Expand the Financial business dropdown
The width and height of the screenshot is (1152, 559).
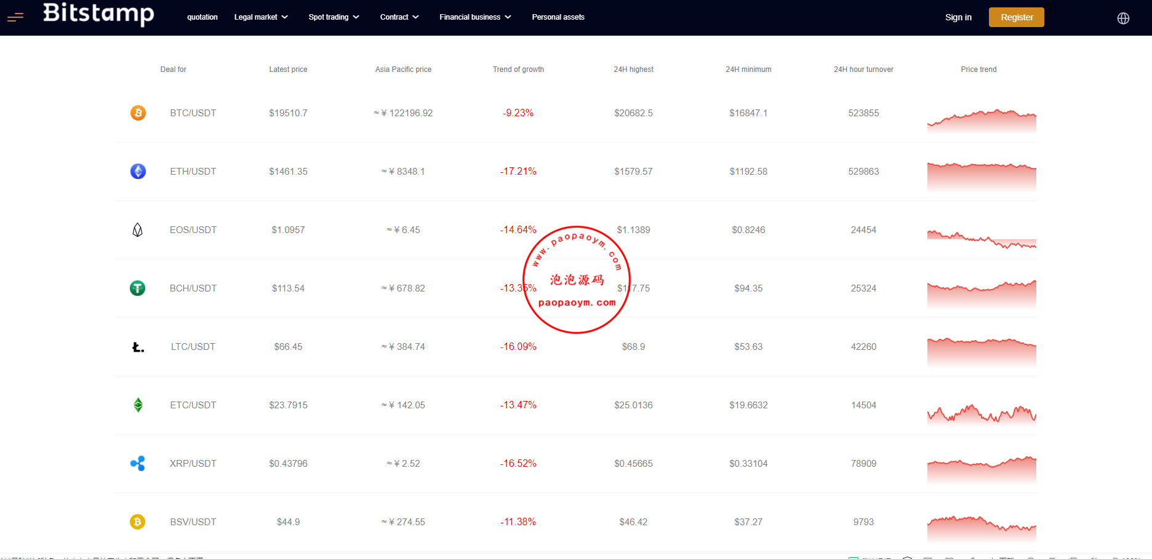pos(475,17)
